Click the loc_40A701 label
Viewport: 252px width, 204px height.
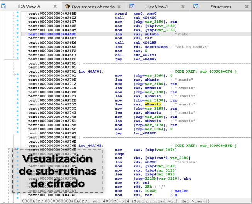(90, 71)
